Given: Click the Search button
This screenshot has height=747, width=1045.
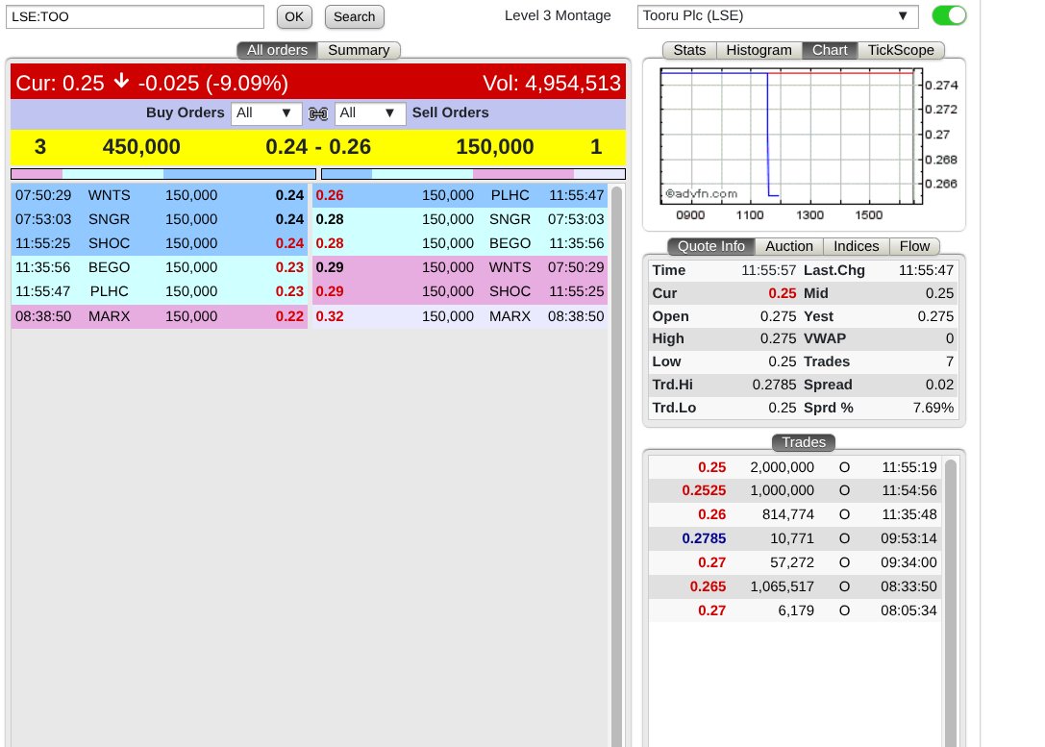Looking at the screenshot, I should (x=354, y=16).
